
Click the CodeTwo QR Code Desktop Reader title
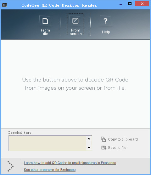coord(59,5)
